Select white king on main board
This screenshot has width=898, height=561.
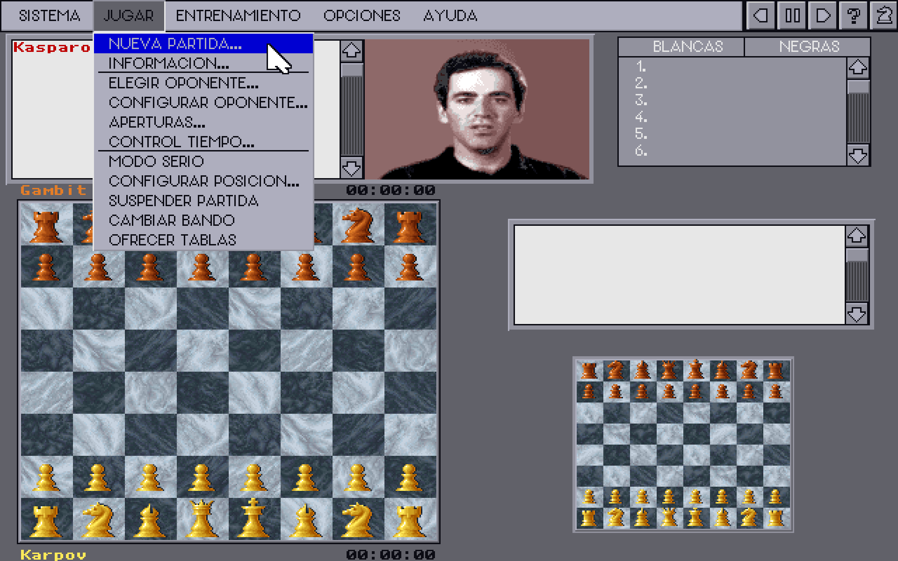(x=254, y=518)
